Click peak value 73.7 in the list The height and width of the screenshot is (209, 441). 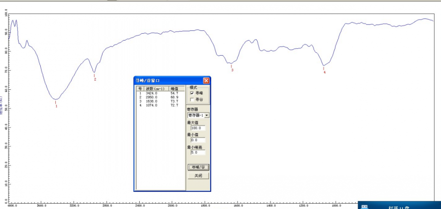tap(174, 101)
